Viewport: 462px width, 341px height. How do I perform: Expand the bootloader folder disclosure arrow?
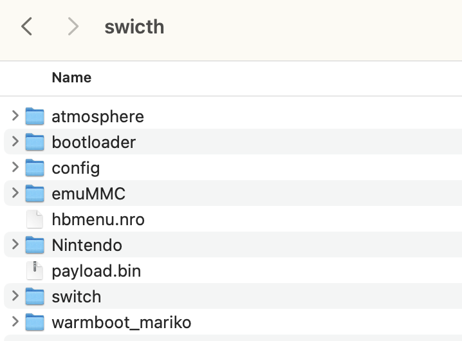(x=15, y=142)
